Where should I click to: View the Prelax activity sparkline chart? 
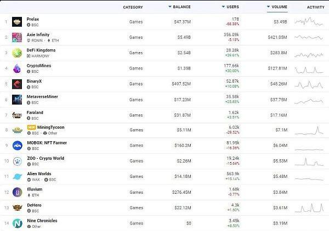pyautogui.click(x=309, y=21)
